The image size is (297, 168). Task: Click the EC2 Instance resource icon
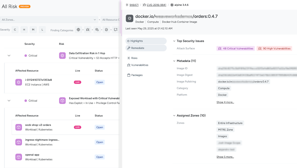19,82
